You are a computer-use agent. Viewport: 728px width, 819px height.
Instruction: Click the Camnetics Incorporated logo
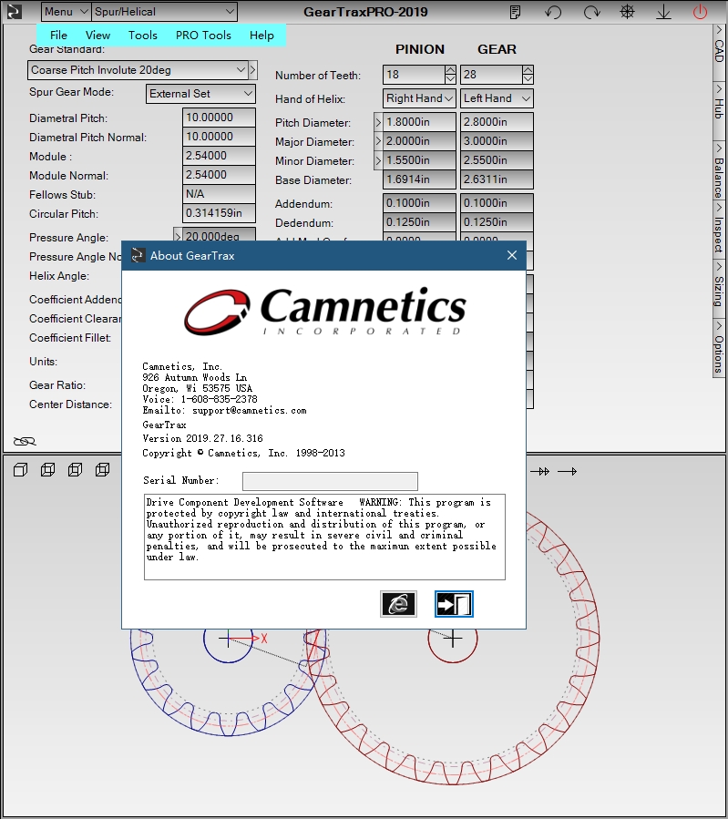pyautogui.click(x=324, y=312)
